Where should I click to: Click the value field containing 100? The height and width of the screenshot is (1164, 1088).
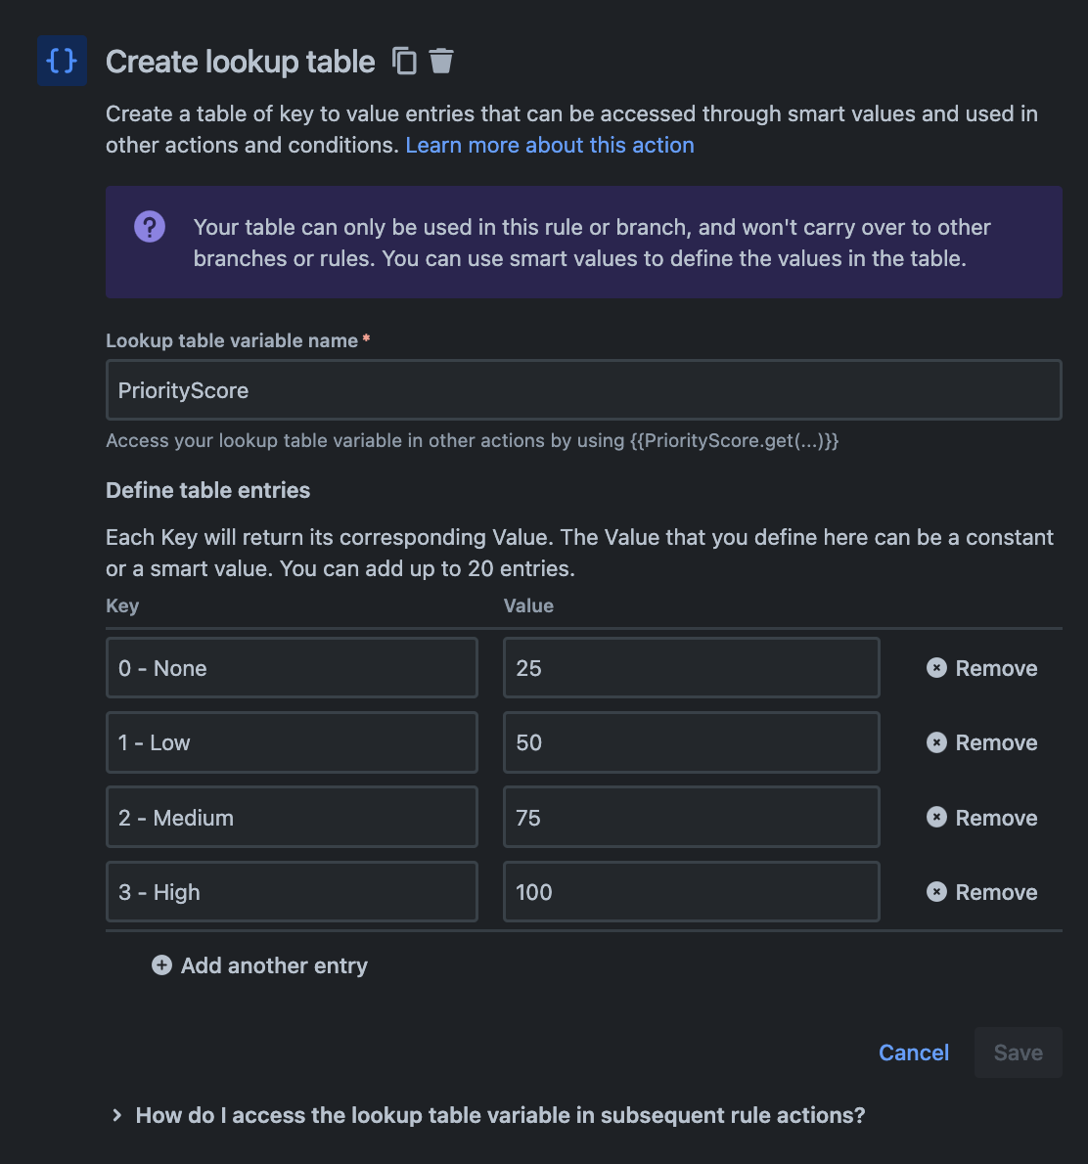tap(691, 892)
